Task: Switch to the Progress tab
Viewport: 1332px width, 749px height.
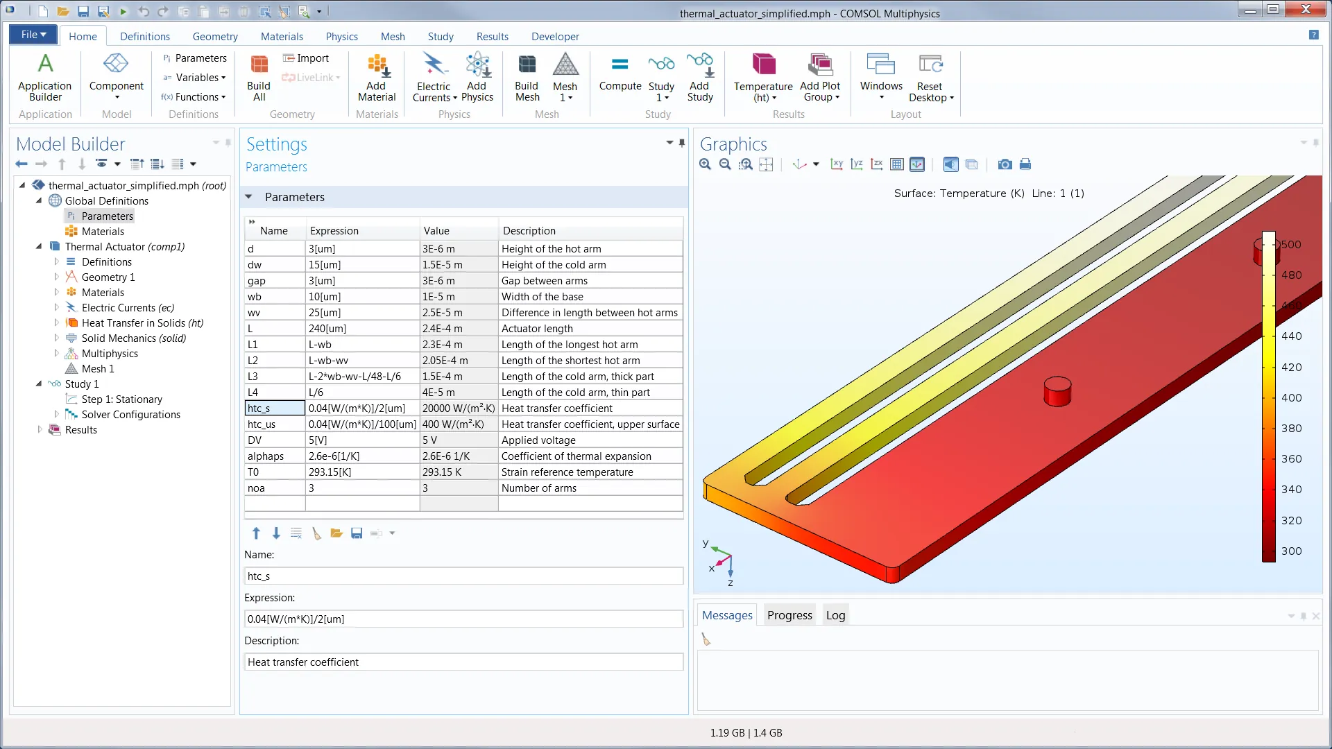Action: click(x=789, y=615)
